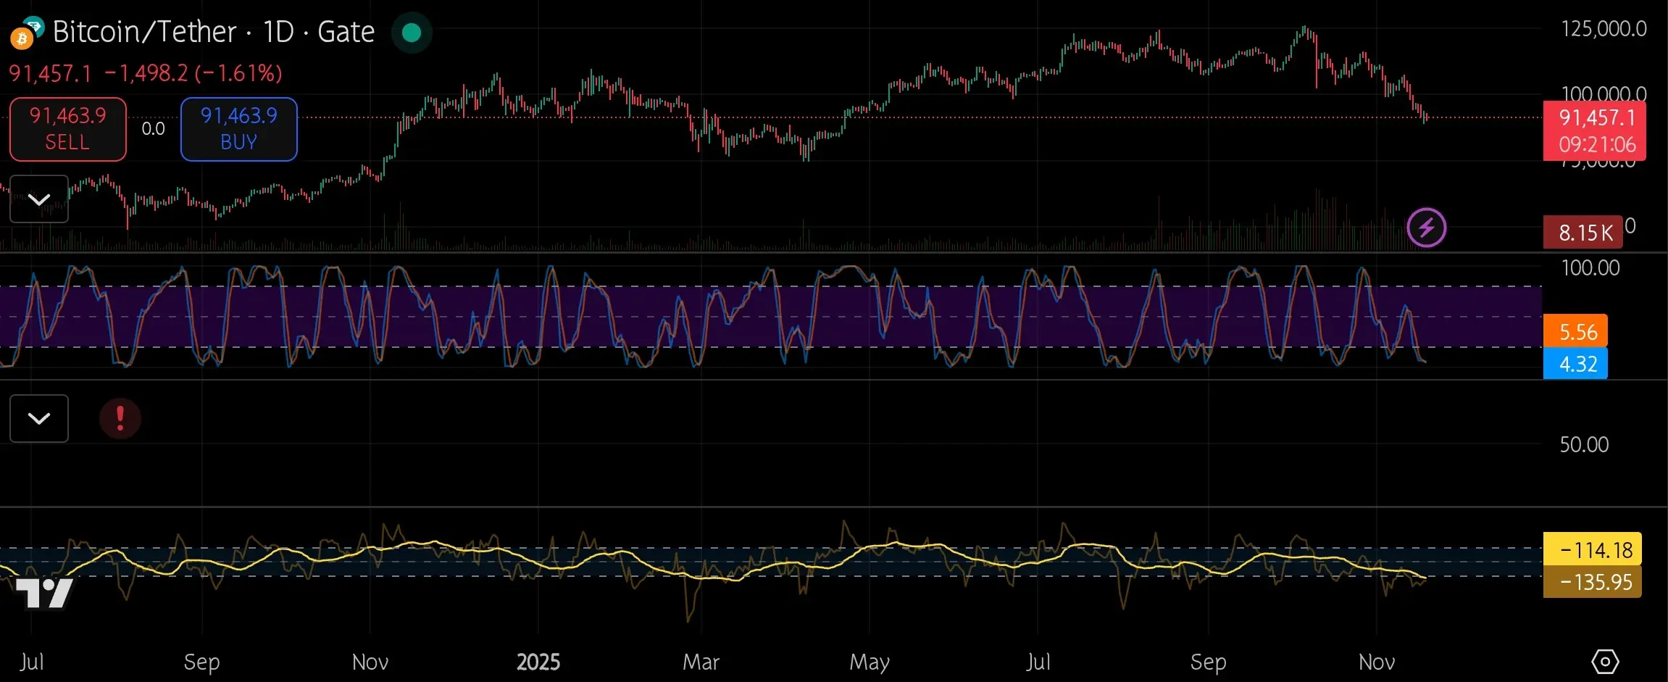Collapse the main chart legend chevron
This screenshot has height=682, width=1668.
coord(39,199)
